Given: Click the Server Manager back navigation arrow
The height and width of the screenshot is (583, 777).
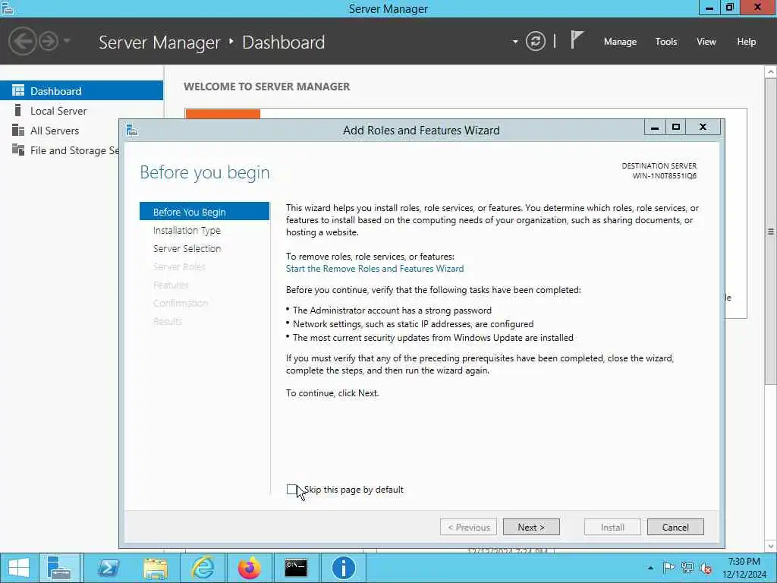Looking at the screenshot, I should (22, 41).
